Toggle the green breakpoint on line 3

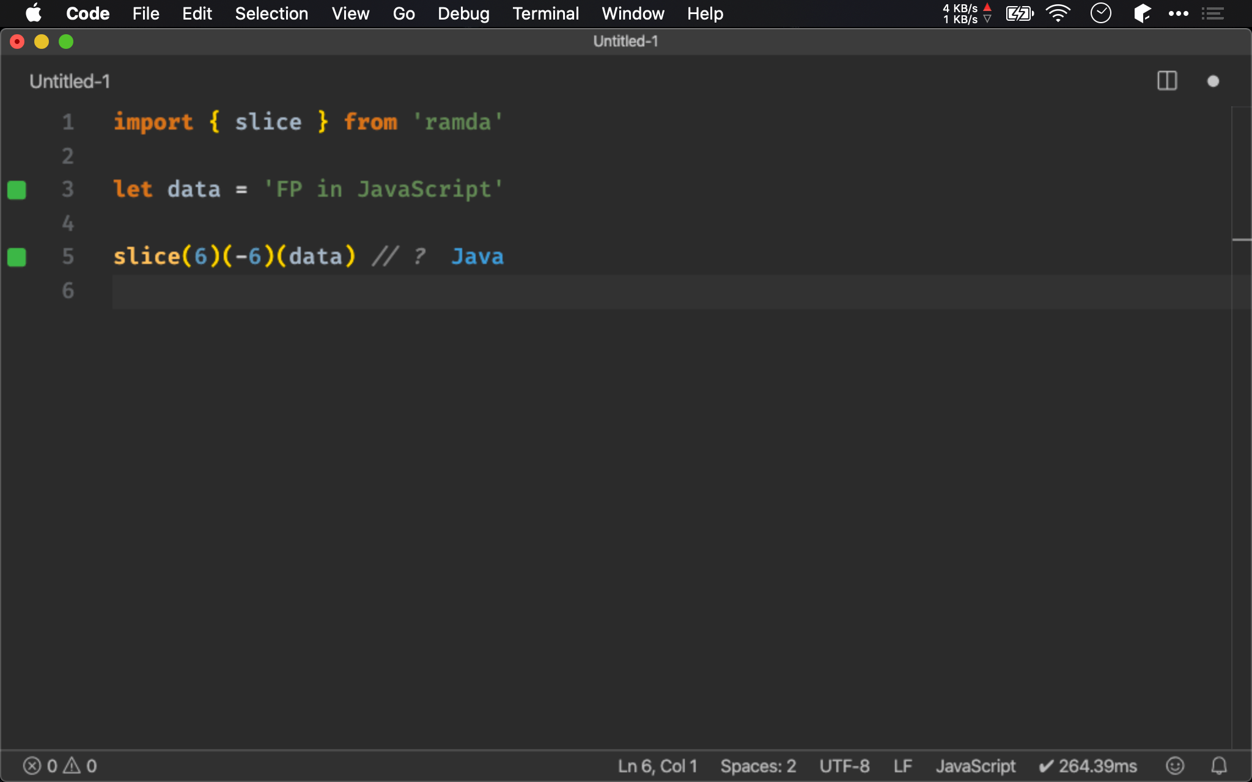point(17,188)
